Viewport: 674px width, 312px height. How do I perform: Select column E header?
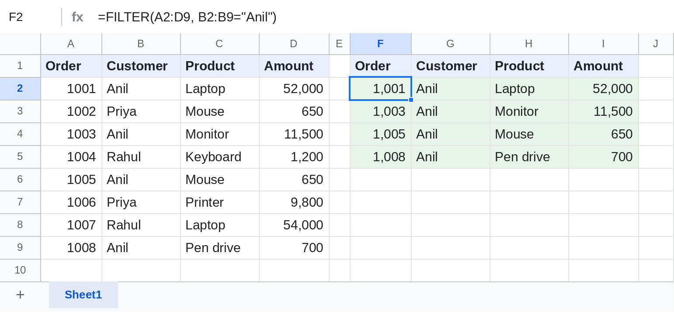340,44
